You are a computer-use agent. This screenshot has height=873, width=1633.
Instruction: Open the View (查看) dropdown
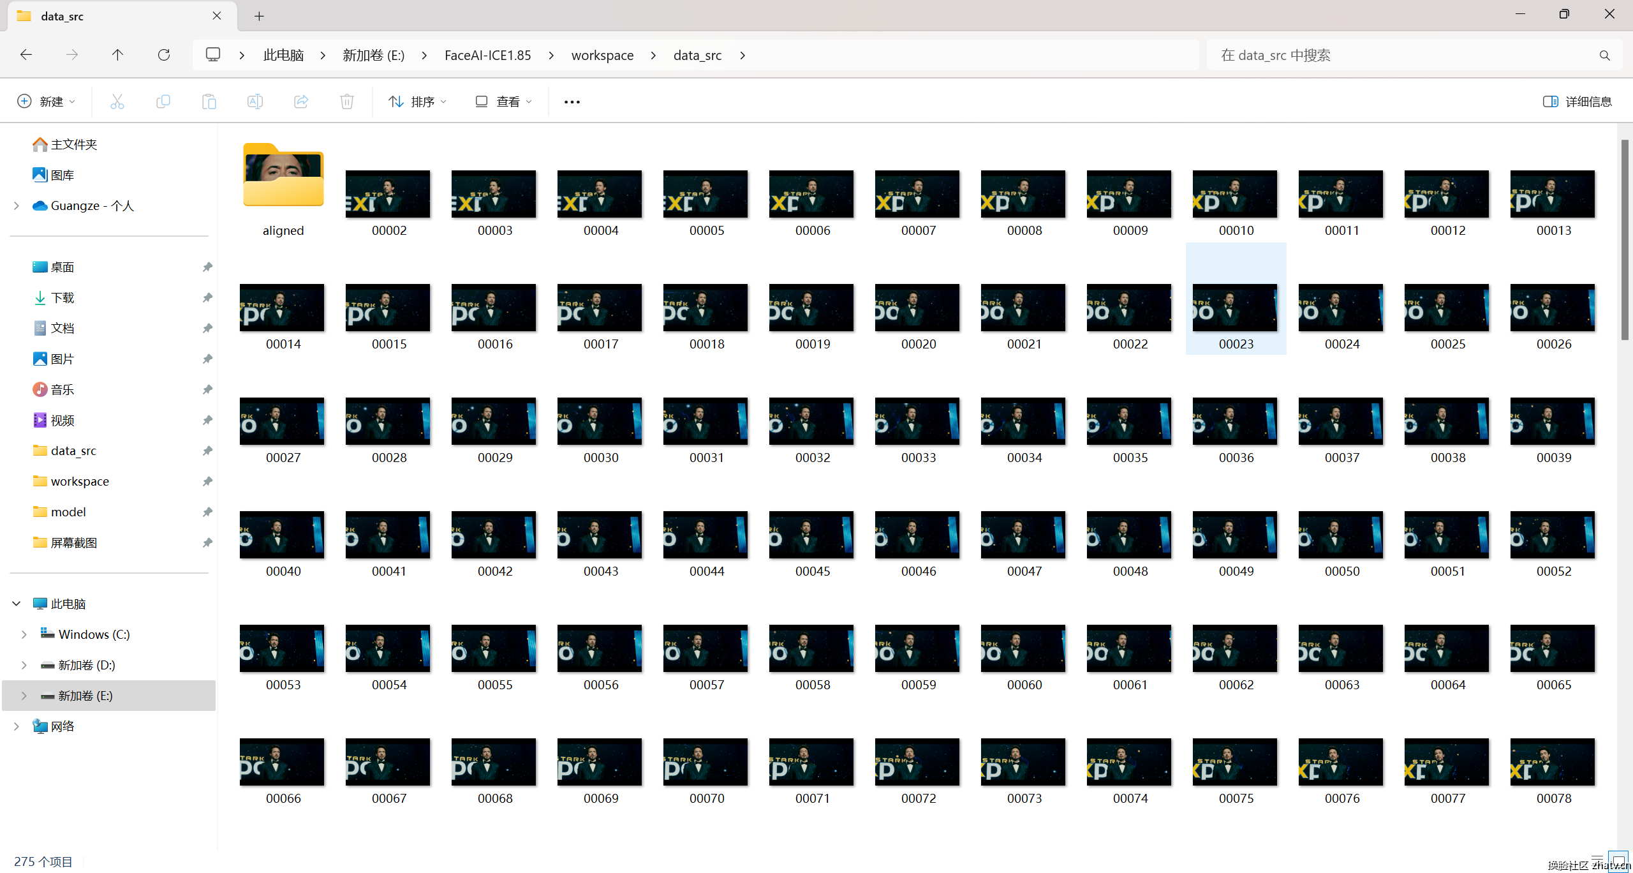[504, 101]
